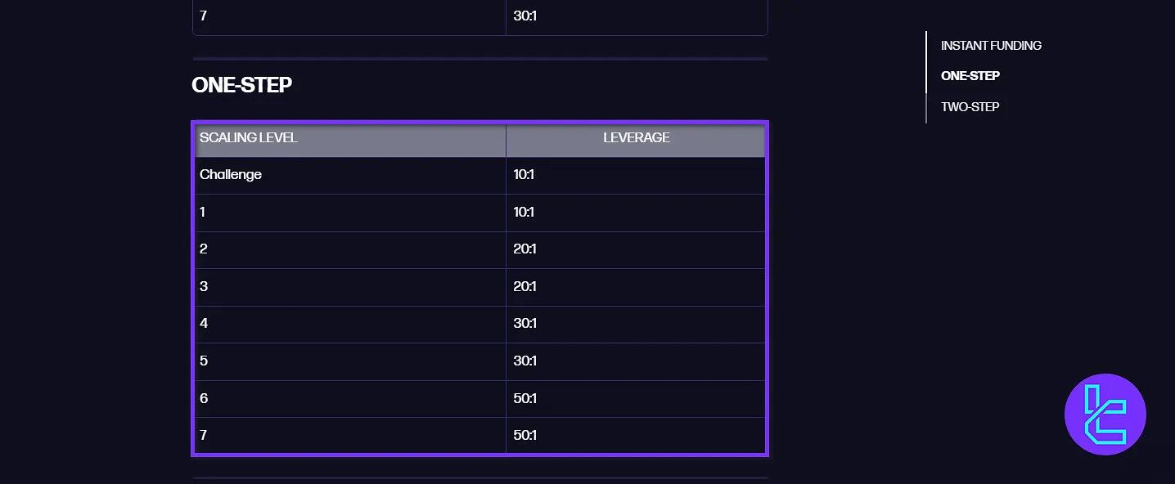Viewport: 1175px width, 484px height.
Task: Click the 50:1 leverage for level 6
Action: (x=524, y=399)
